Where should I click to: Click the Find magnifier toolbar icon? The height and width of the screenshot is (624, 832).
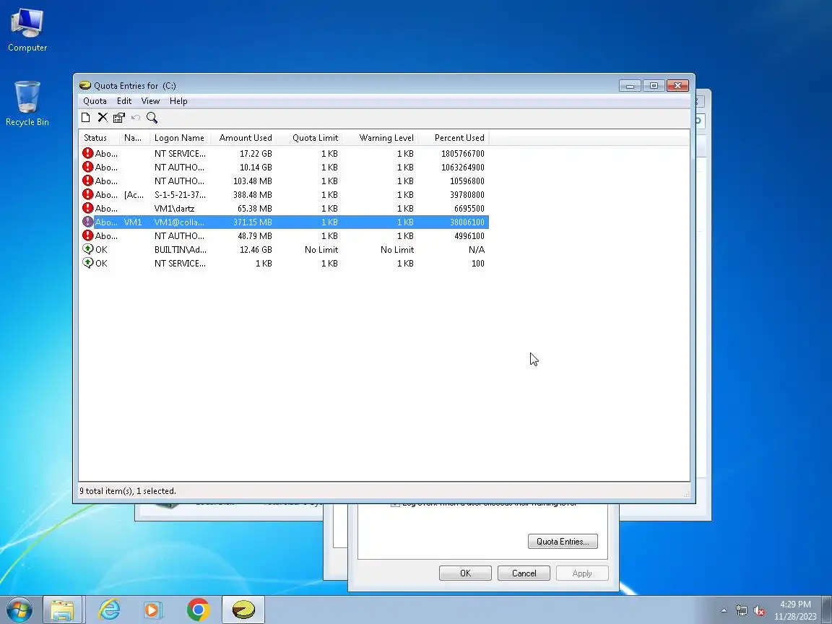[152, 118]
